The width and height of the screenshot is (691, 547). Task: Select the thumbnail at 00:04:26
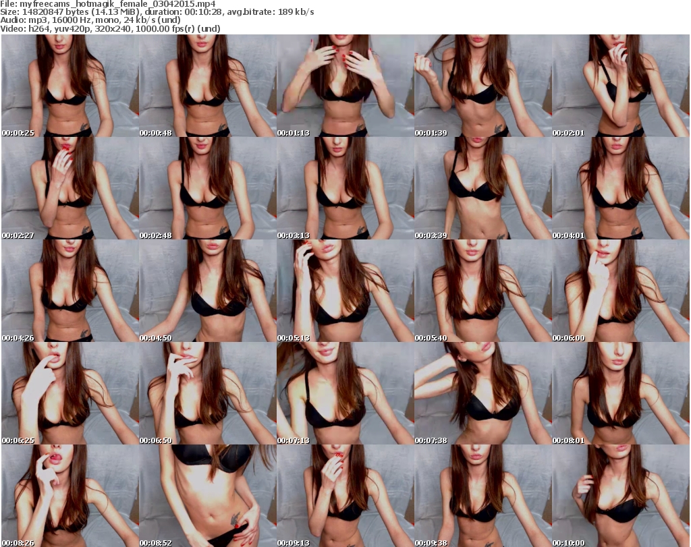coord(70,291)
